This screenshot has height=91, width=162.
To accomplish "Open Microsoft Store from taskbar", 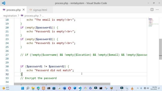I will tap(54, 88).
